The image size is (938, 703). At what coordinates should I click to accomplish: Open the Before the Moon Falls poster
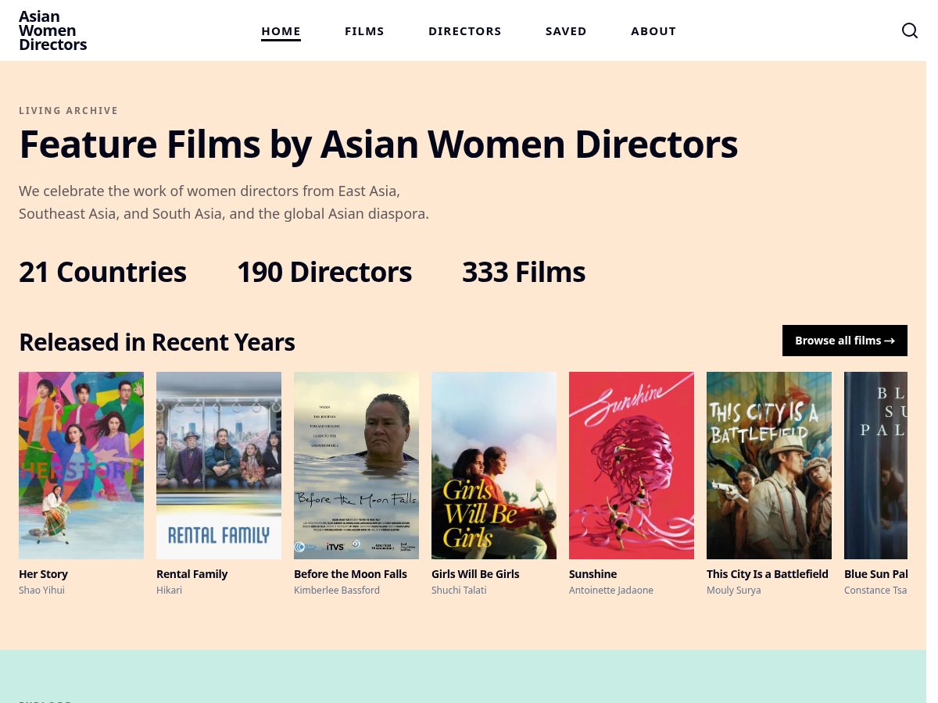tap(356, 466)
